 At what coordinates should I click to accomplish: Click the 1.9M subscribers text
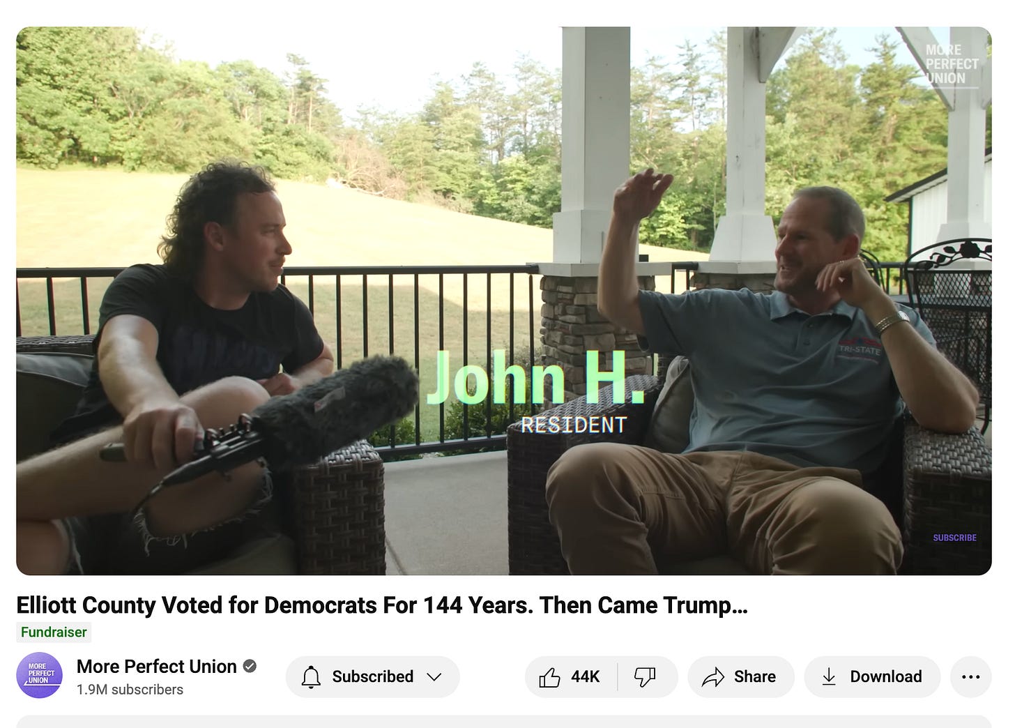click(x=130, y=690)
